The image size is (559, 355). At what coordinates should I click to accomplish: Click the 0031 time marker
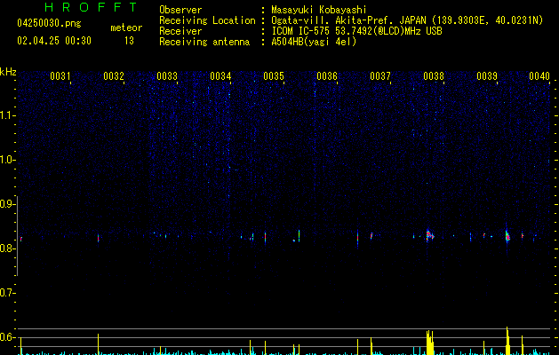[60, 76]
